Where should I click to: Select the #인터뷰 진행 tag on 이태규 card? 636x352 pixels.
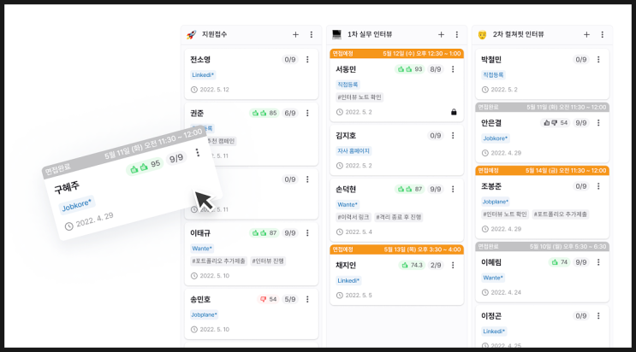coord(268,261)
